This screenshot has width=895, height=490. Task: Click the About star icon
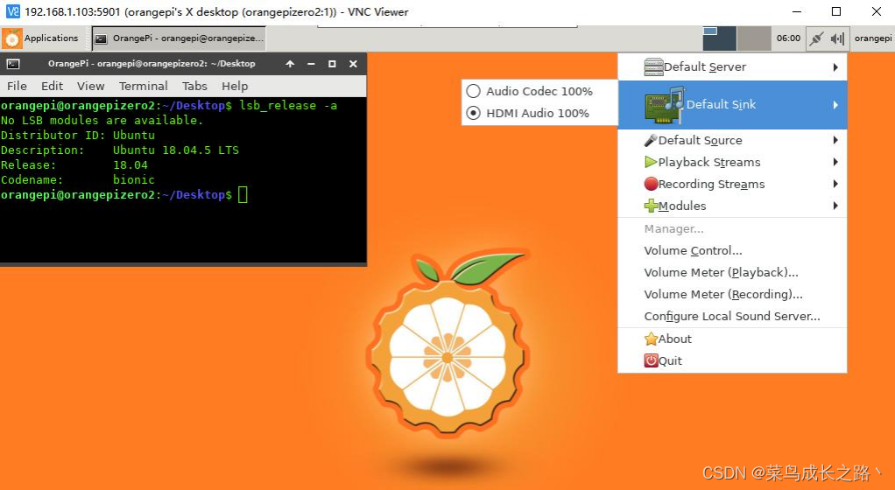651,339
